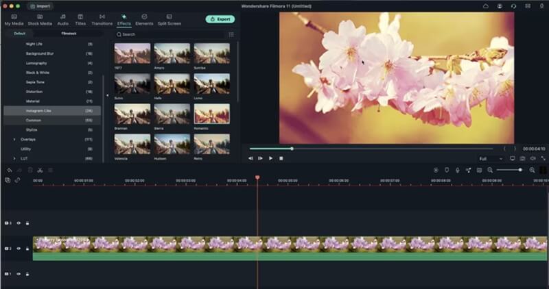
Task: Click the headset support icon
Action: tap(513, 6)
